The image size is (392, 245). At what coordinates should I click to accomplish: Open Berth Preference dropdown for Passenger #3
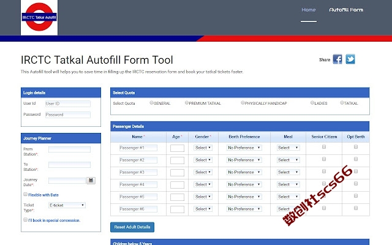244,172
